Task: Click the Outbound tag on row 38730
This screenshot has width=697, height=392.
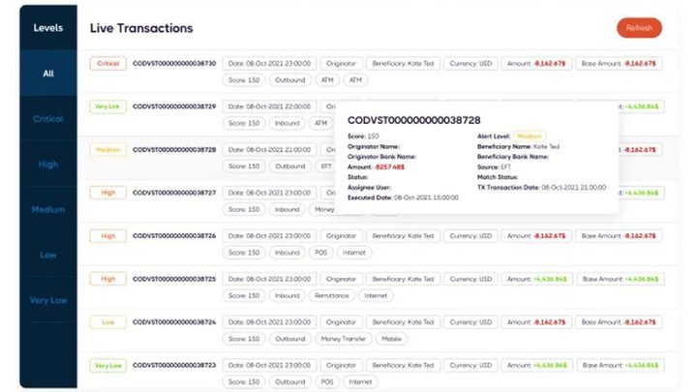Action: click(290, 80)
